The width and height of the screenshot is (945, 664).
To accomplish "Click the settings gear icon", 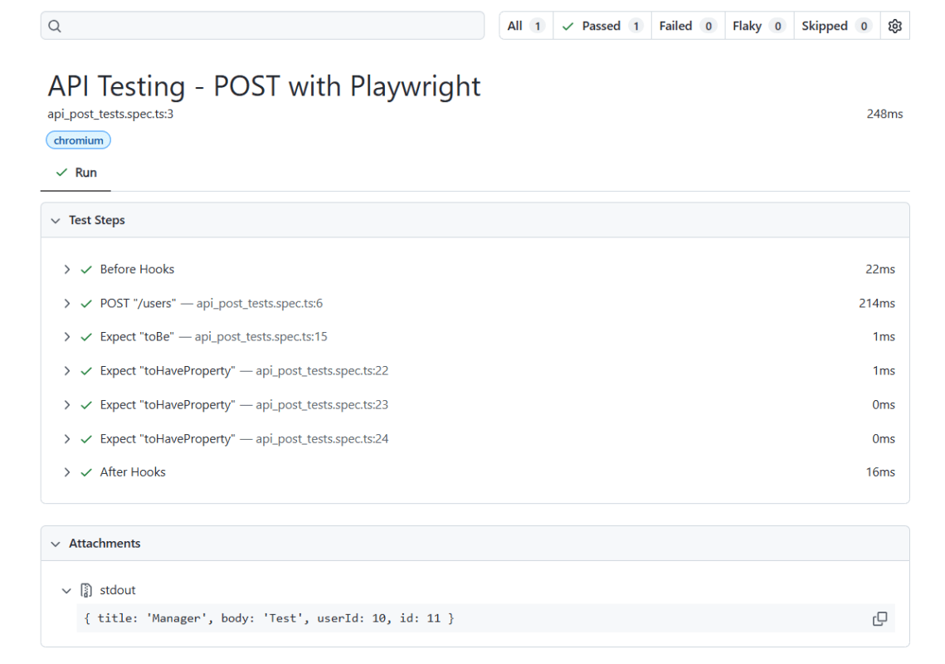I will [x=894, y=26].
